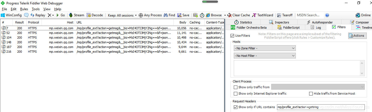
Task: Open the File menu
Action: (x=4, y=9)
